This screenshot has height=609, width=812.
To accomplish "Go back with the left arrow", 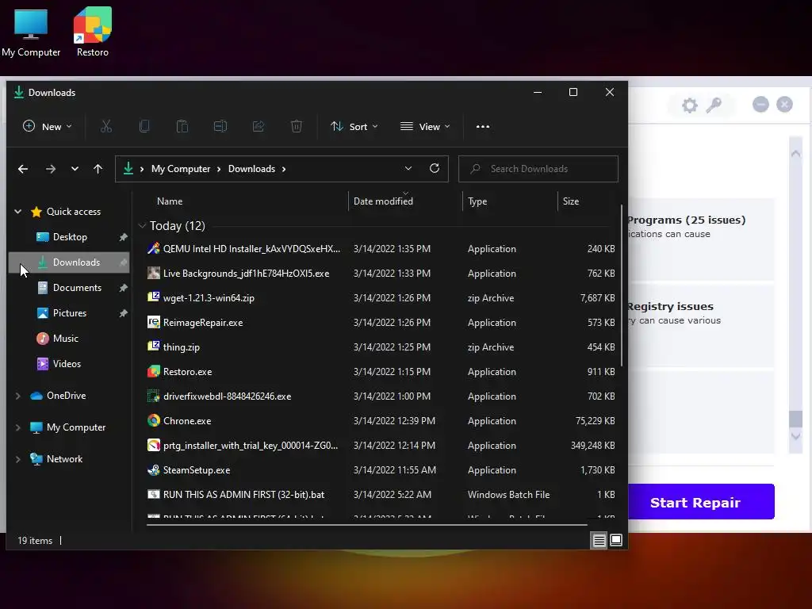I will click(23, 169).
